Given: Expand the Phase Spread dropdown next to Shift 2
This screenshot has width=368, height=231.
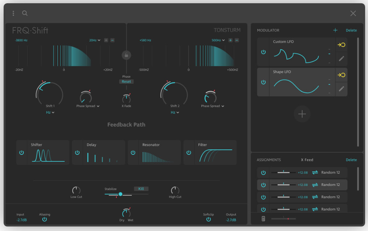Looking at the screenshot, I should coord(212,106).
